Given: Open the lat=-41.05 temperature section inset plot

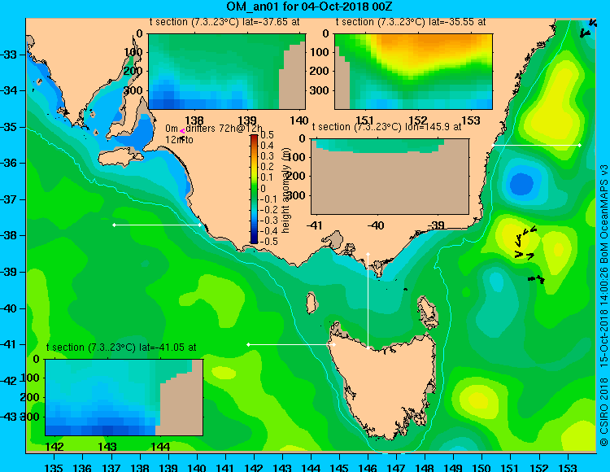Looking at the screenshot, I should point(124,397).
